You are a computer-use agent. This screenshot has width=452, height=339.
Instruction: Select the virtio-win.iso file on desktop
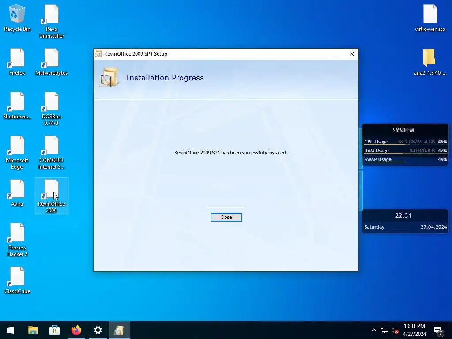[x=430, y=19]
